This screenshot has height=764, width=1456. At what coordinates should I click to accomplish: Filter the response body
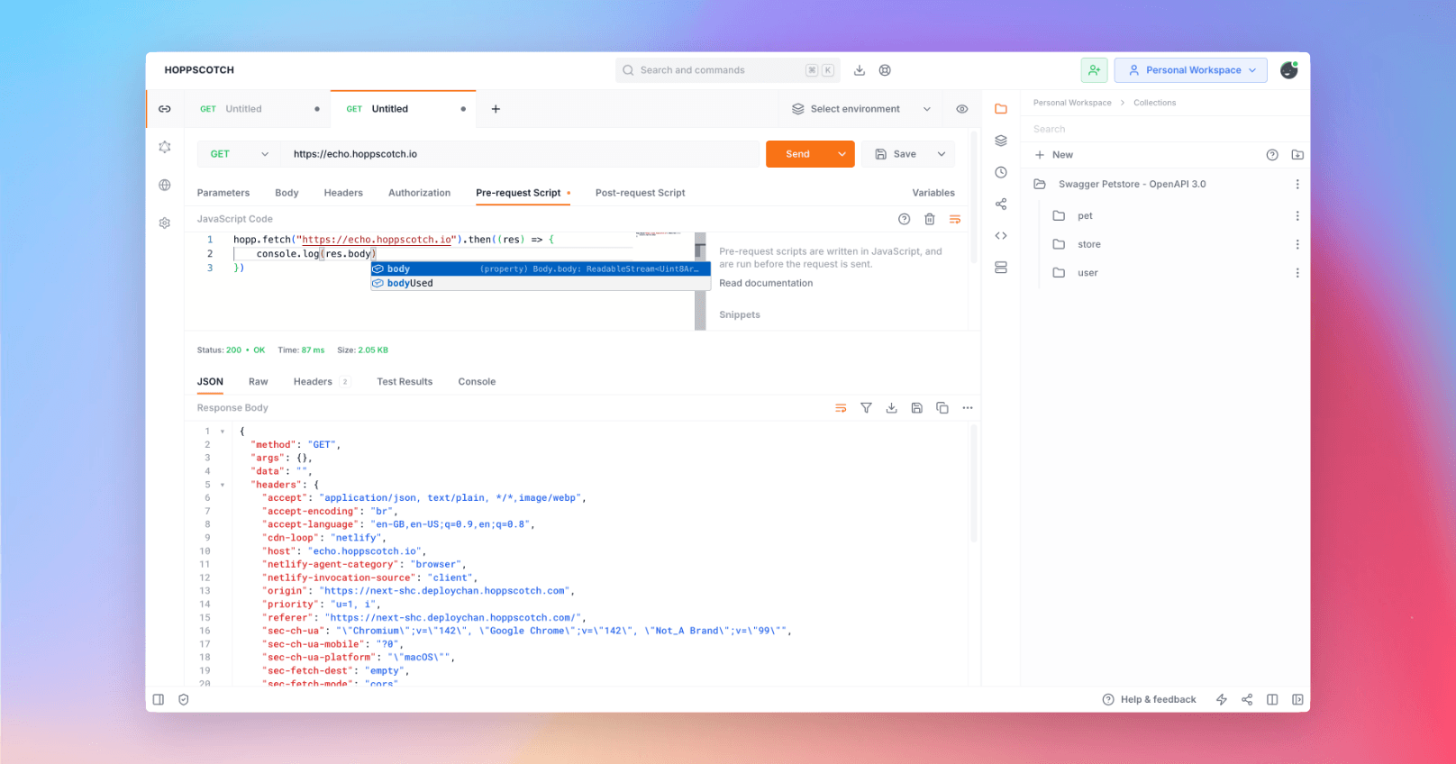866,408
